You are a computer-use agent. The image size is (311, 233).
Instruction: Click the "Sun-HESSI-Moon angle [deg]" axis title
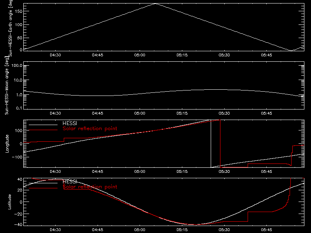[x=7, y=85]
